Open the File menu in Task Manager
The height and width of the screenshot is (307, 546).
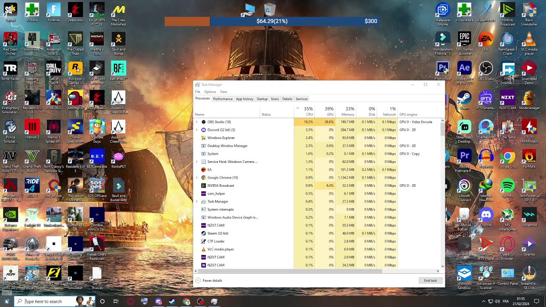[197, 92]
